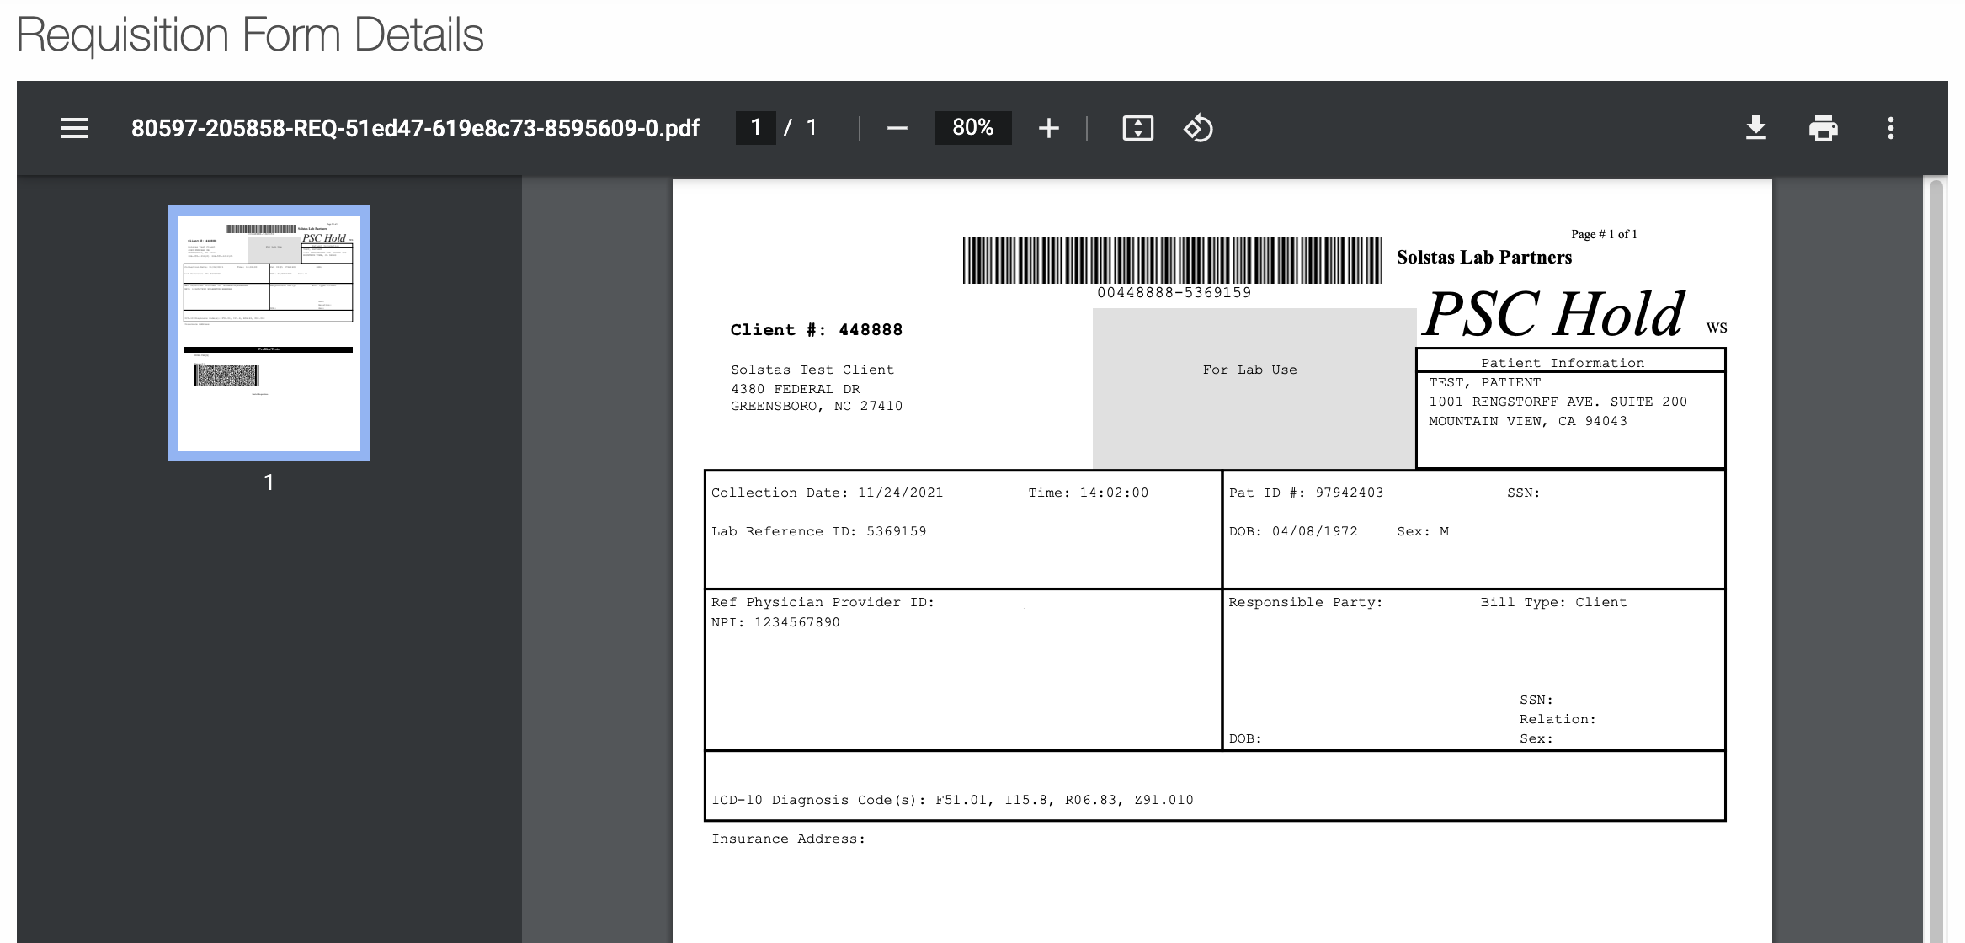This screenshot has height=943, width=1965.
Task: Click the Collection Date: 11/24/2021 text
Action: [827, 493]
